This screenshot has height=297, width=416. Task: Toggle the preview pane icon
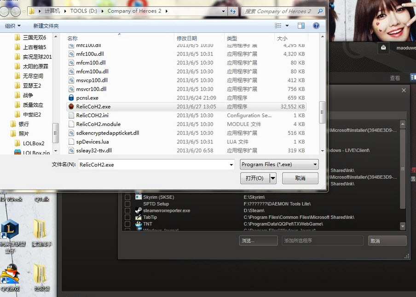click(x=301, y=26)
